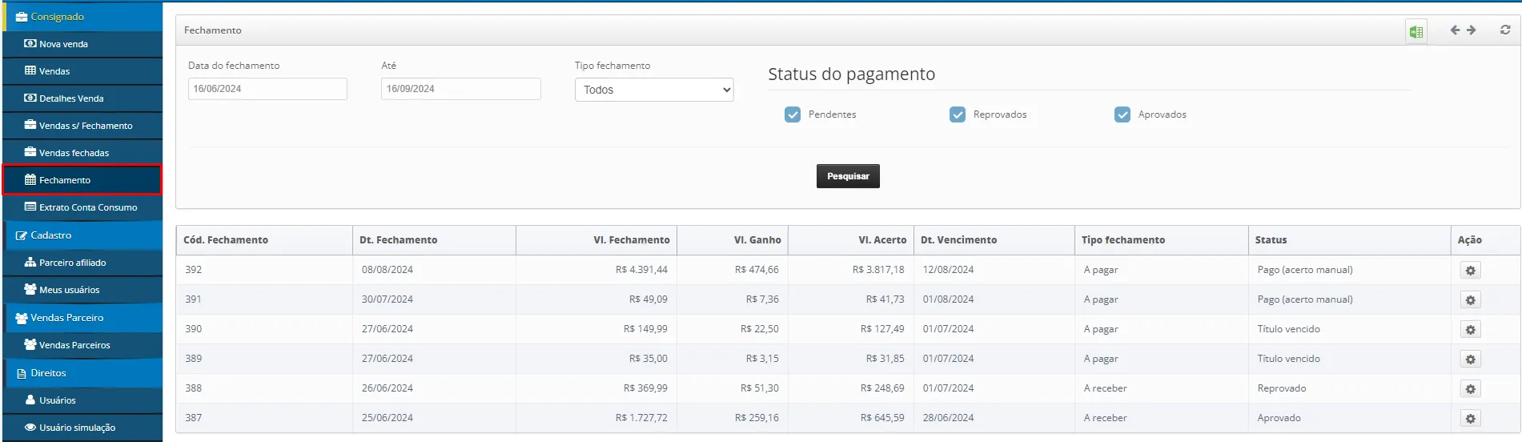The height and width of the screenshot is (442, 1522).
Task: Open Vendas Parceiros sidebar link
Action: coord(74,345)
